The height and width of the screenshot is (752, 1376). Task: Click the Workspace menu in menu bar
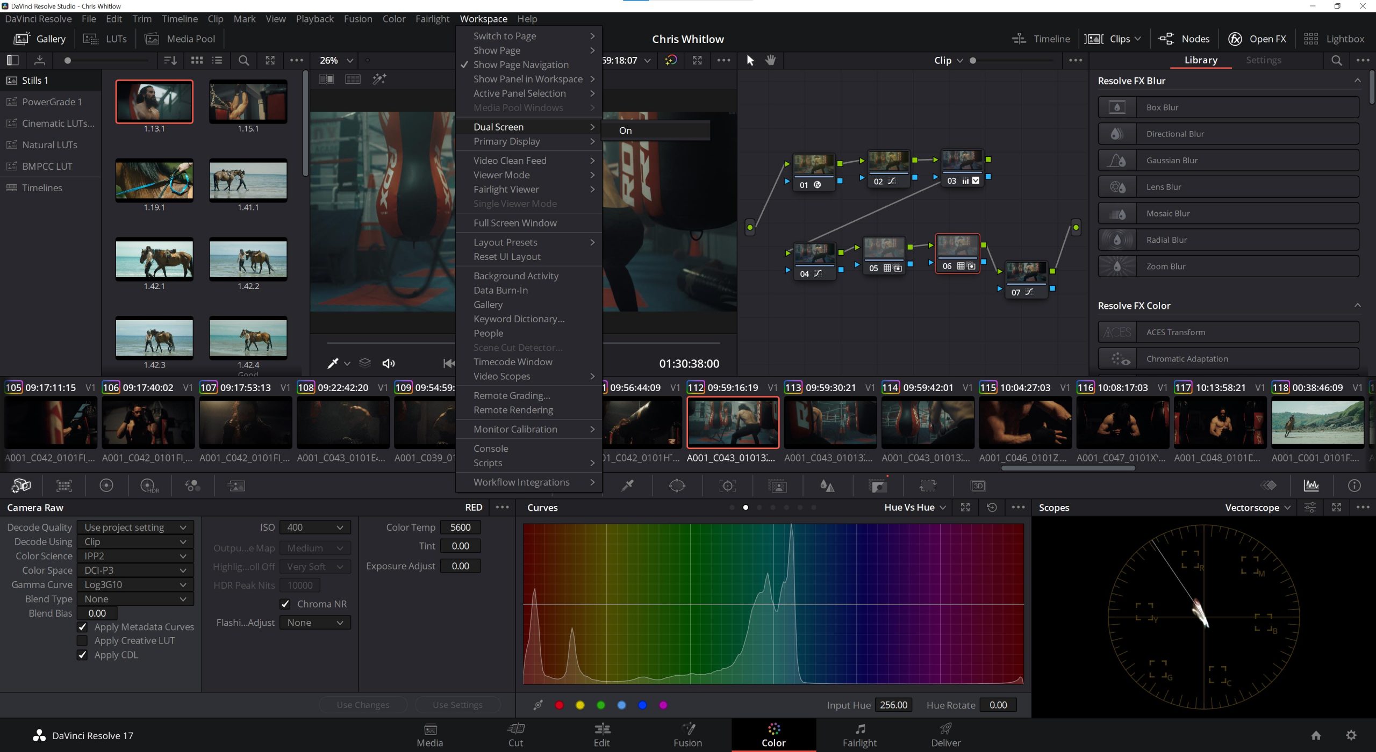coord(484,18)
